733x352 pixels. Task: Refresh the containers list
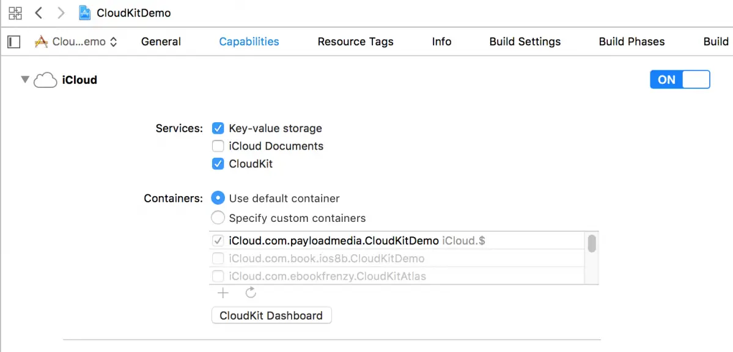251,293
